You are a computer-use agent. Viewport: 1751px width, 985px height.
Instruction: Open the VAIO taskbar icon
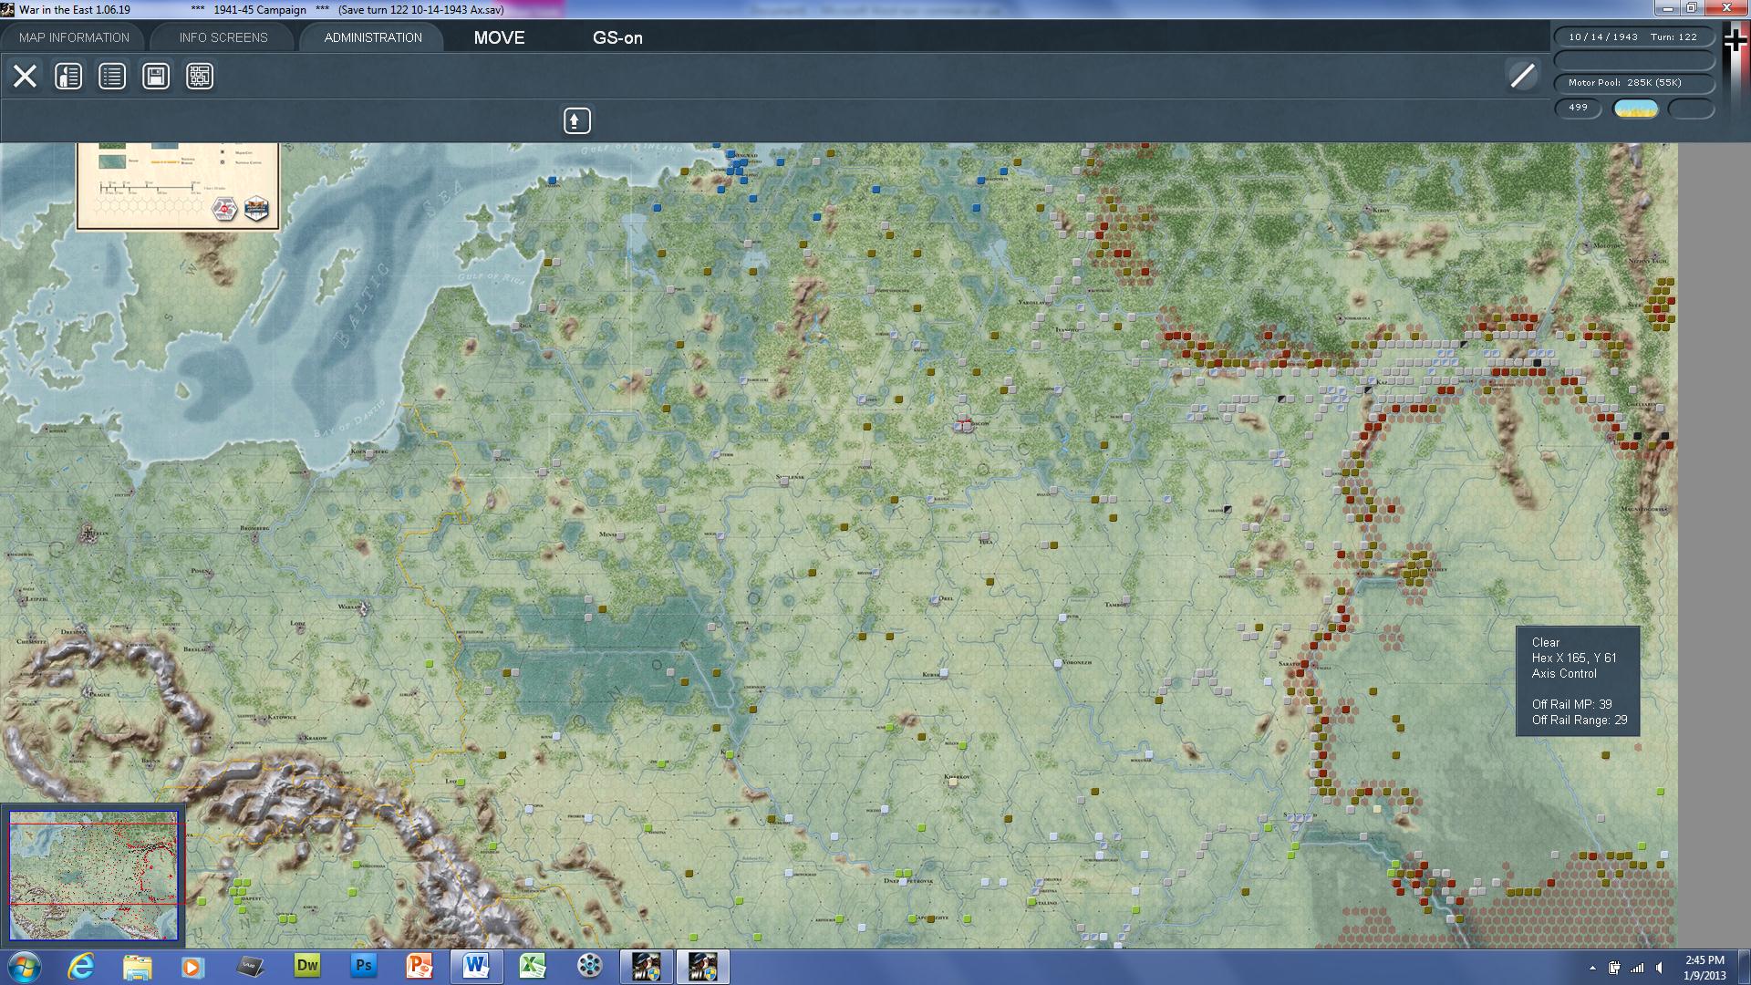tap(250, 967)
